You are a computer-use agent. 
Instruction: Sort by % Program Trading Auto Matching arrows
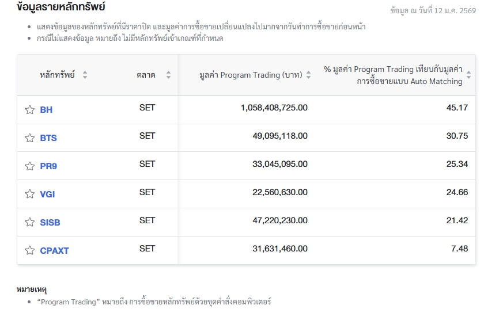pos(468,75)
